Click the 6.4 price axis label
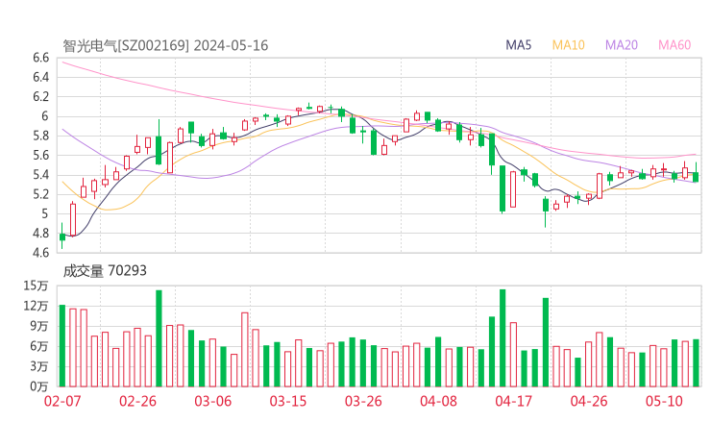Screen dimensions: 711x423 tap(40, 77)
